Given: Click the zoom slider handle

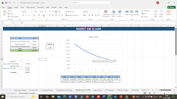Looking at the screenshot, I should (164, 93).
